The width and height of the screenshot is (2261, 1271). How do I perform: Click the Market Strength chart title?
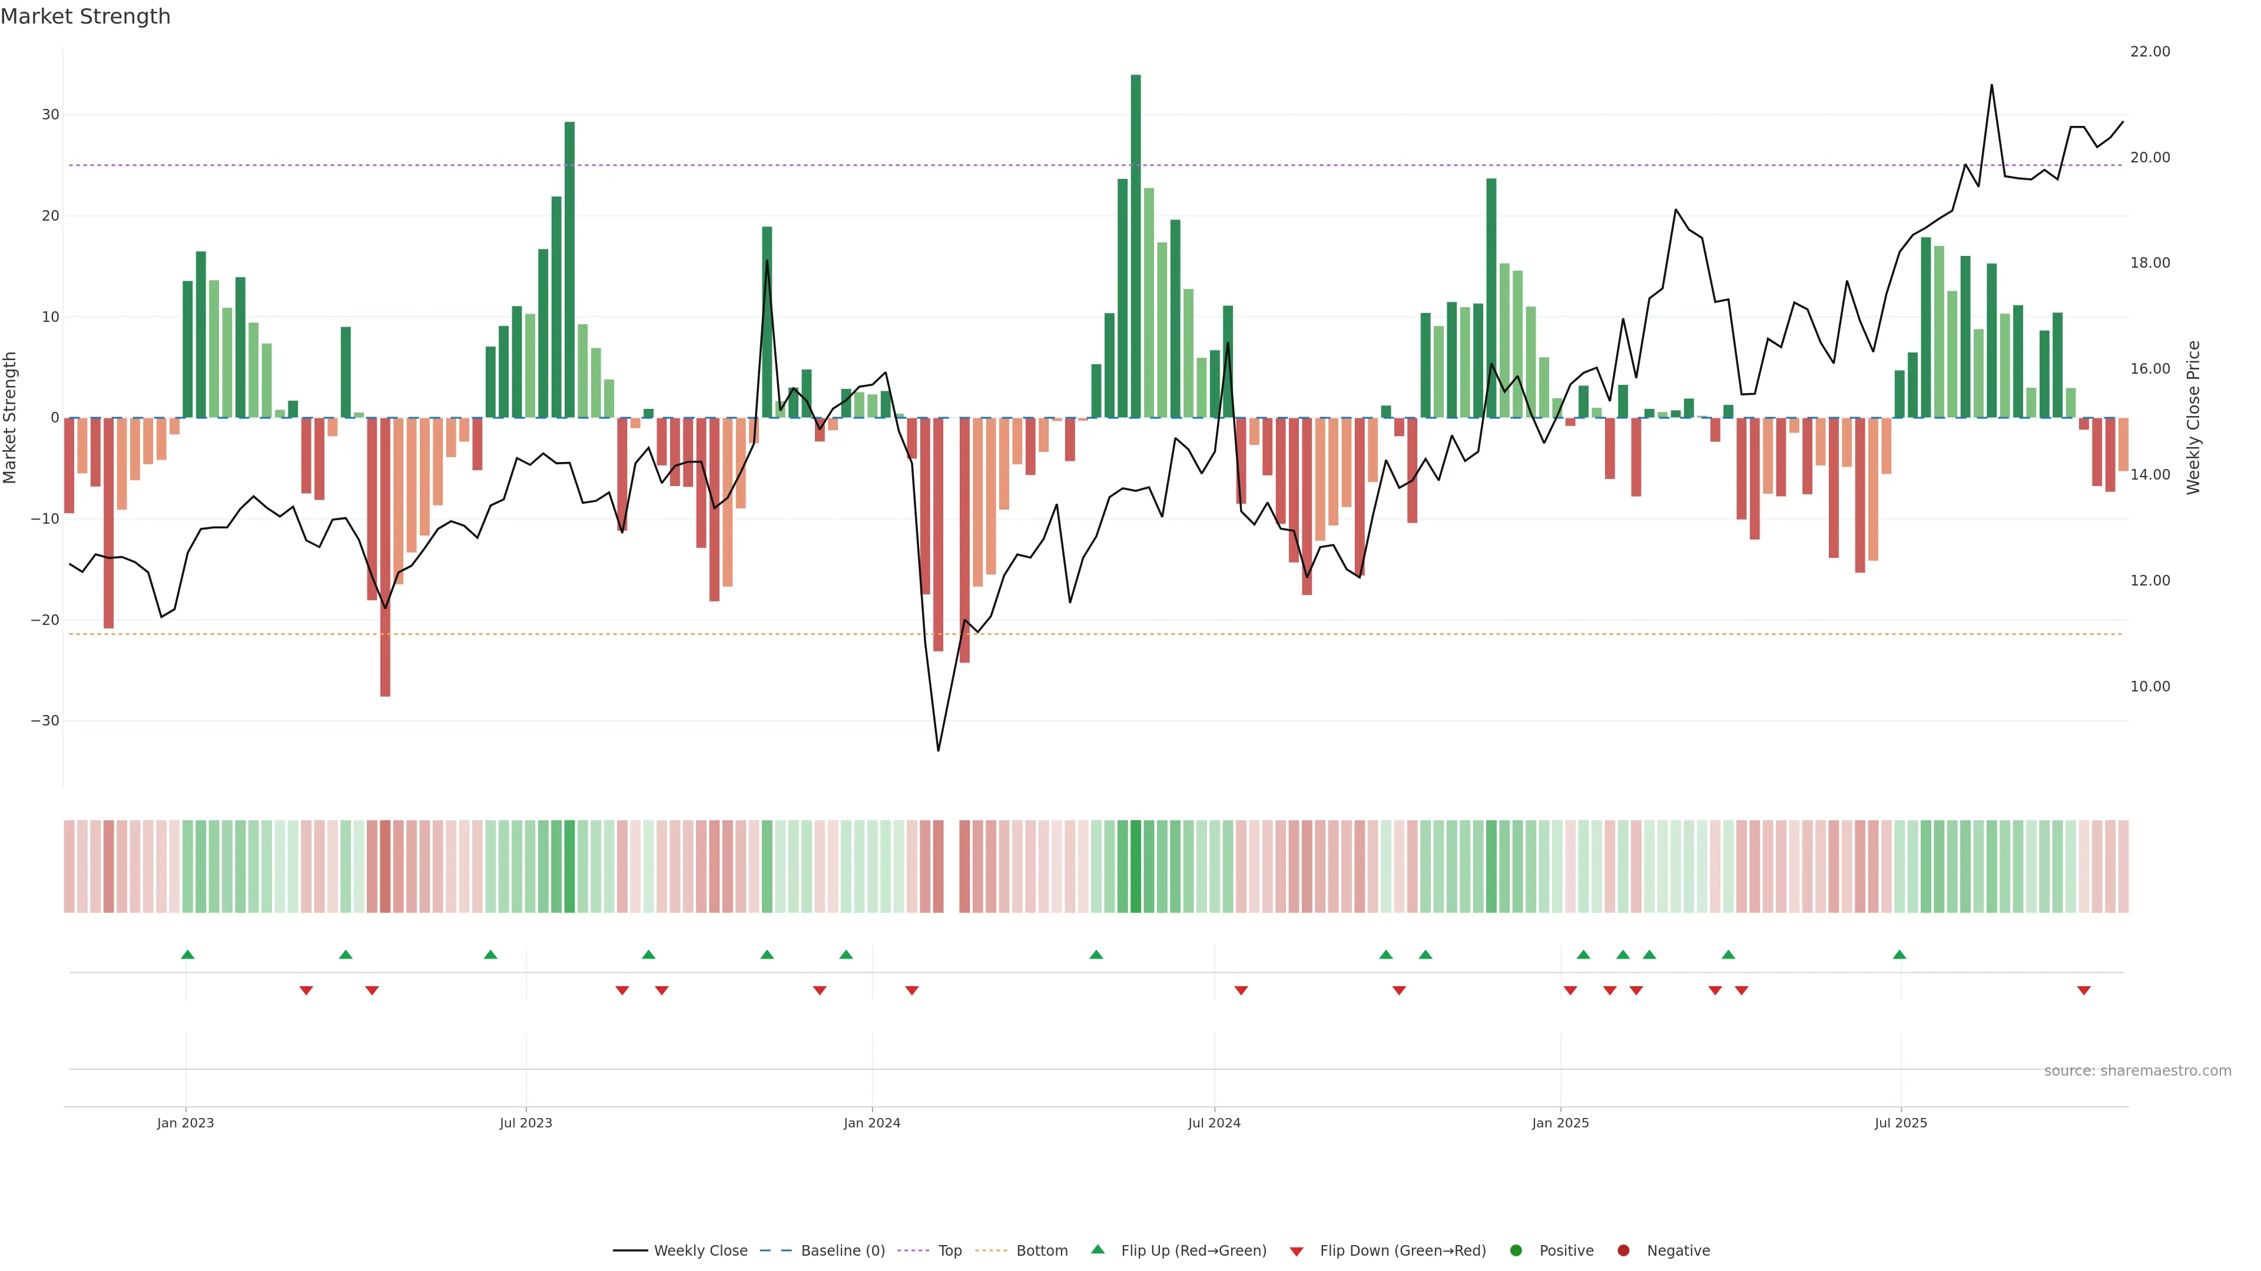click(x=85, y=16)
